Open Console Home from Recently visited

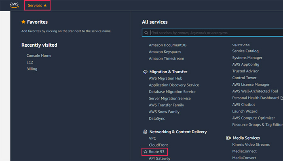(x=39, y=56)
